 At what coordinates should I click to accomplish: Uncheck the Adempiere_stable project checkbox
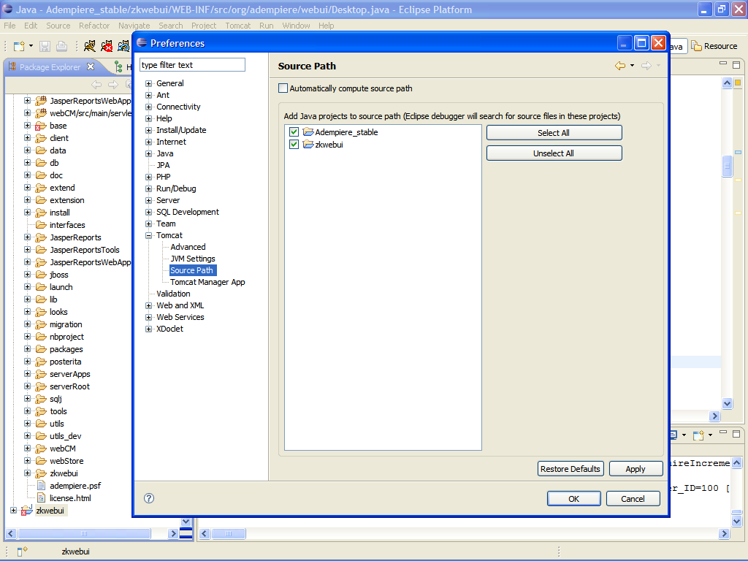[x=294, y=132]
